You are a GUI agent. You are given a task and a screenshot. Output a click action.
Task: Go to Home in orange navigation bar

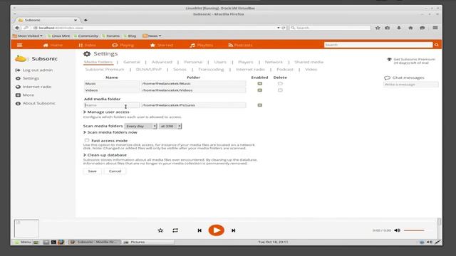click(53, 46)
